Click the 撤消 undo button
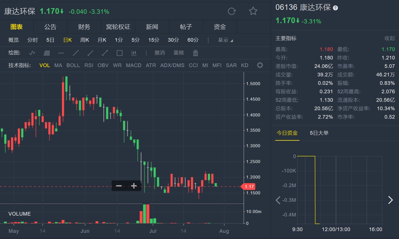 click(x=159, y=53)
